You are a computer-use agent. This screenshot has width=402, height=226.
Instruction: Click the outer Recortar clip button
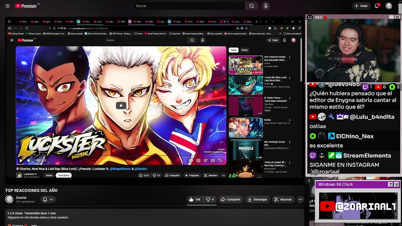[283, 199]
